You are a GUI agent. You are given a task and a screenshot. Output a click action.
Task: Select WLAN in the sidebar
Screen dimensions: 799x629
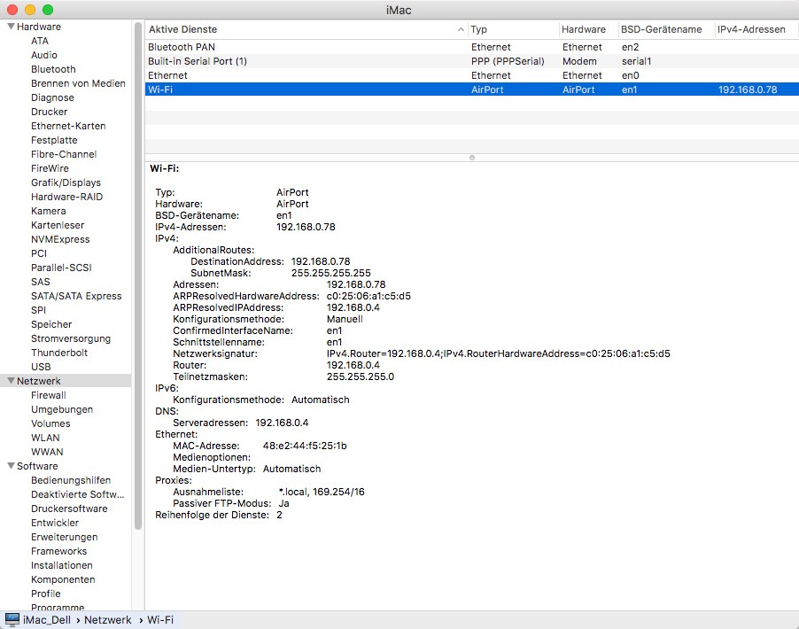pos(46,438)
